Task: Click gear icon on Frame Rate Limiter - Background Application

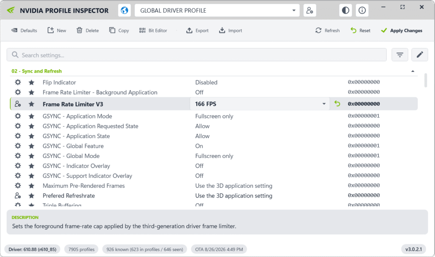Action: (18, 92)
